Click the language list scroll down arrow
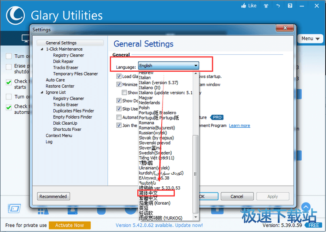326x232 pixels. pyautogui.click(x=196, y=218)
